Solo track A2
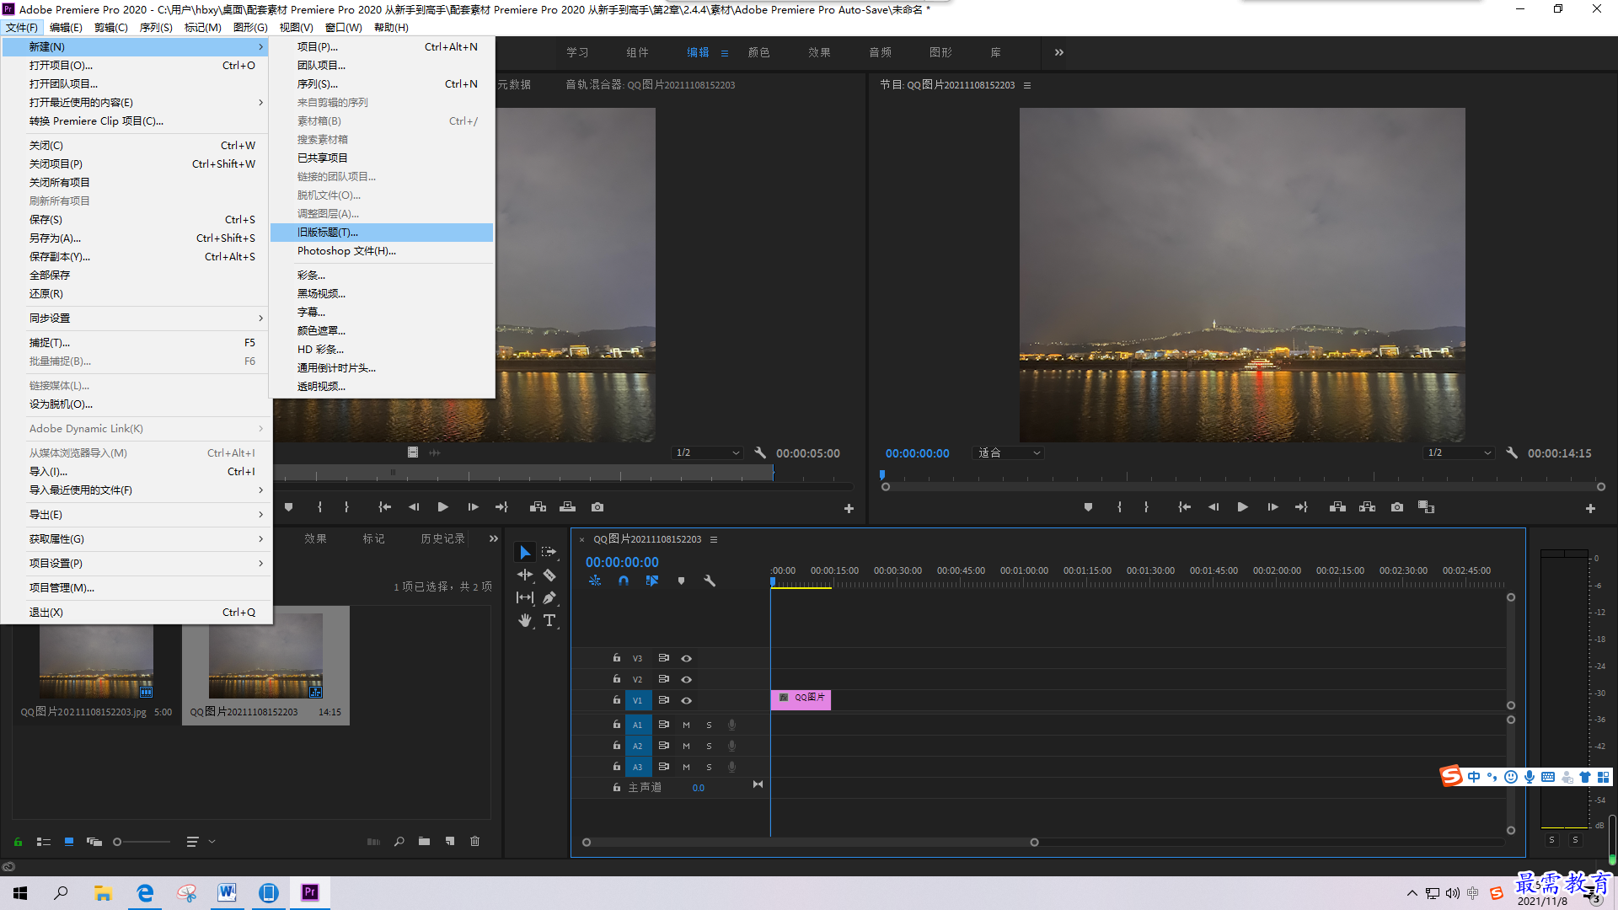Image resolution: width=1618 pixels, height=910 pixels. [x=709, y=746]
